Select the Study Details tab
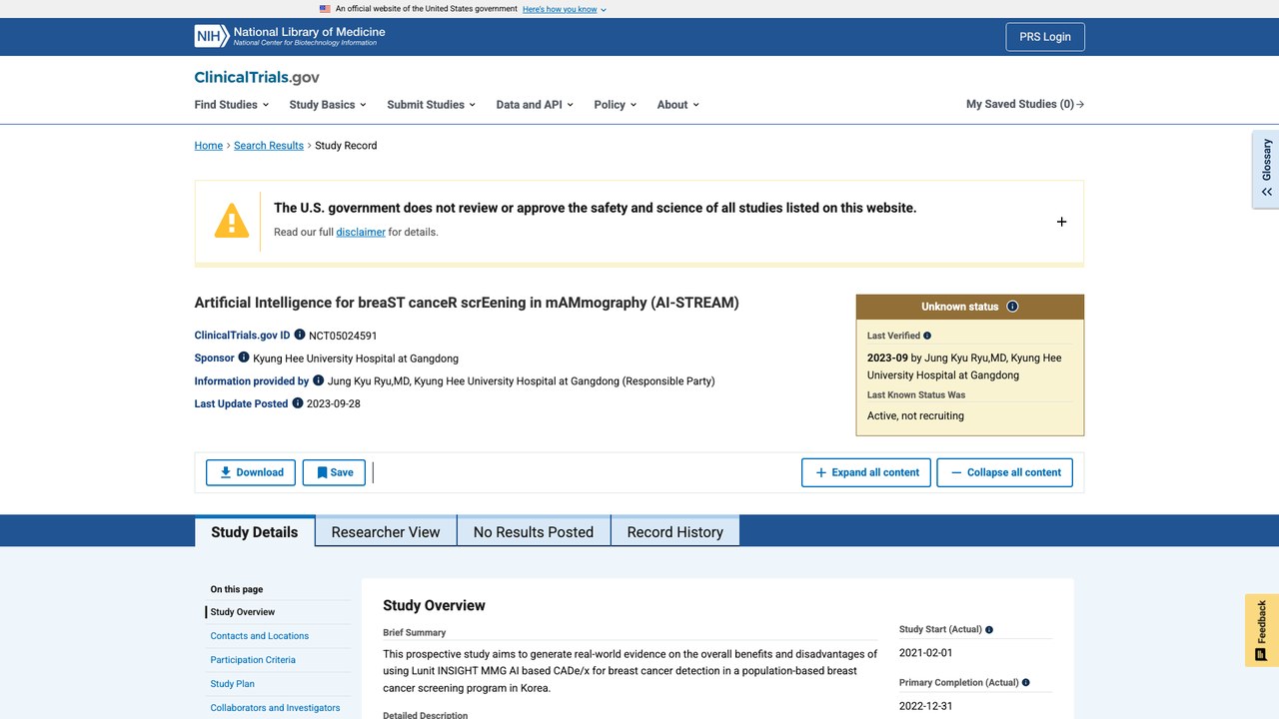This screenshot has height=719, width=1279. pos(255,531)
